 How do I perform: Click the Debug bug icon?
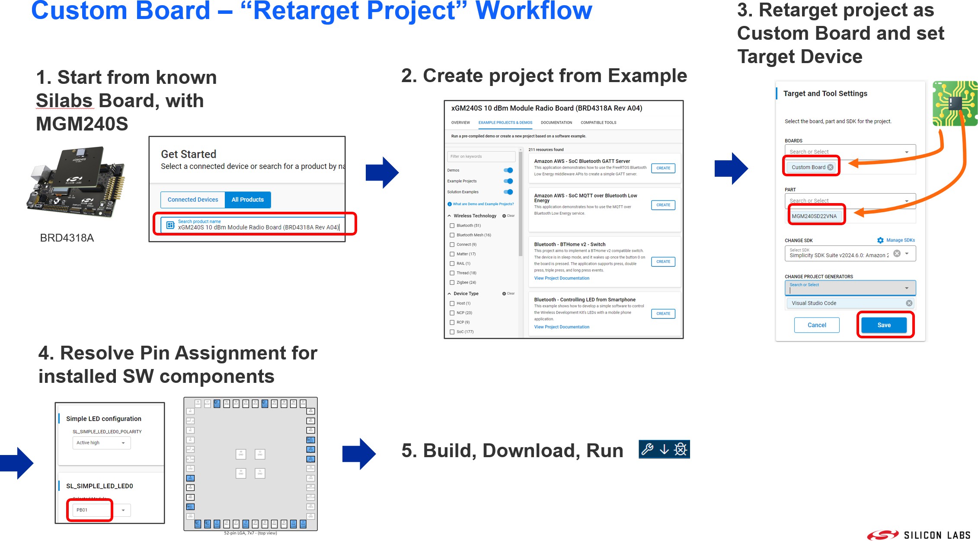click(681, 449)
